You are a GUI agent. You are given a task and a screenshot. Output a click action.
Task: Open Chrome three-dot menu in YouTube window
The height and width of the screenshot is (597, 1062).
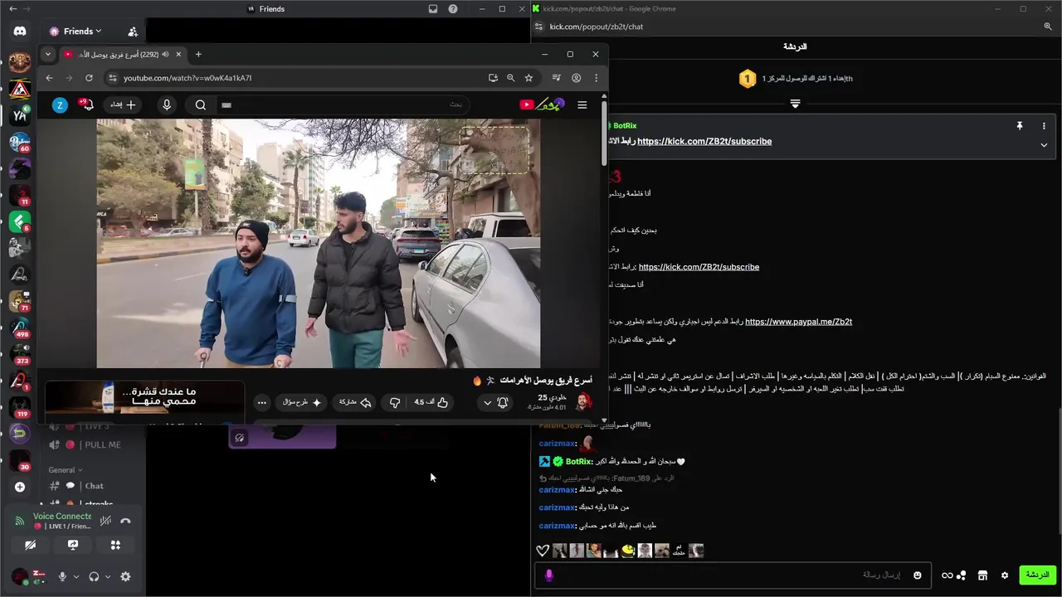(x=596, y=78)
